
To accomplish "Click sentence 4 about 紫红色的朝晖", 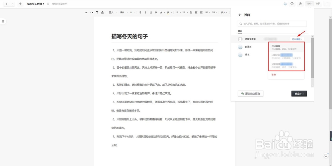I will [x=142, y=93].
